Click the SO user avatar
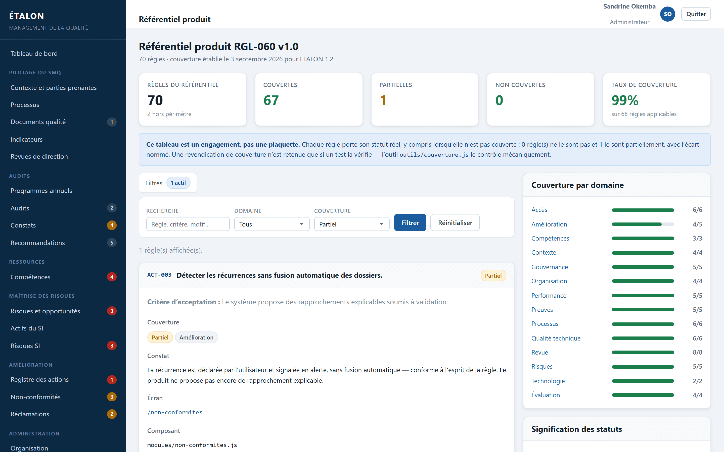 pyautogui.click(x=667, y=14)
